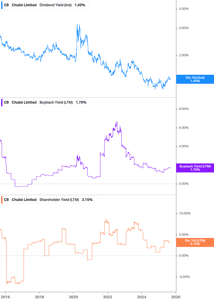The height and width of the screenshot is (301, 214).
Task: Click the 1.40% value in dividend legend
Action: click(x=80, y=5)
